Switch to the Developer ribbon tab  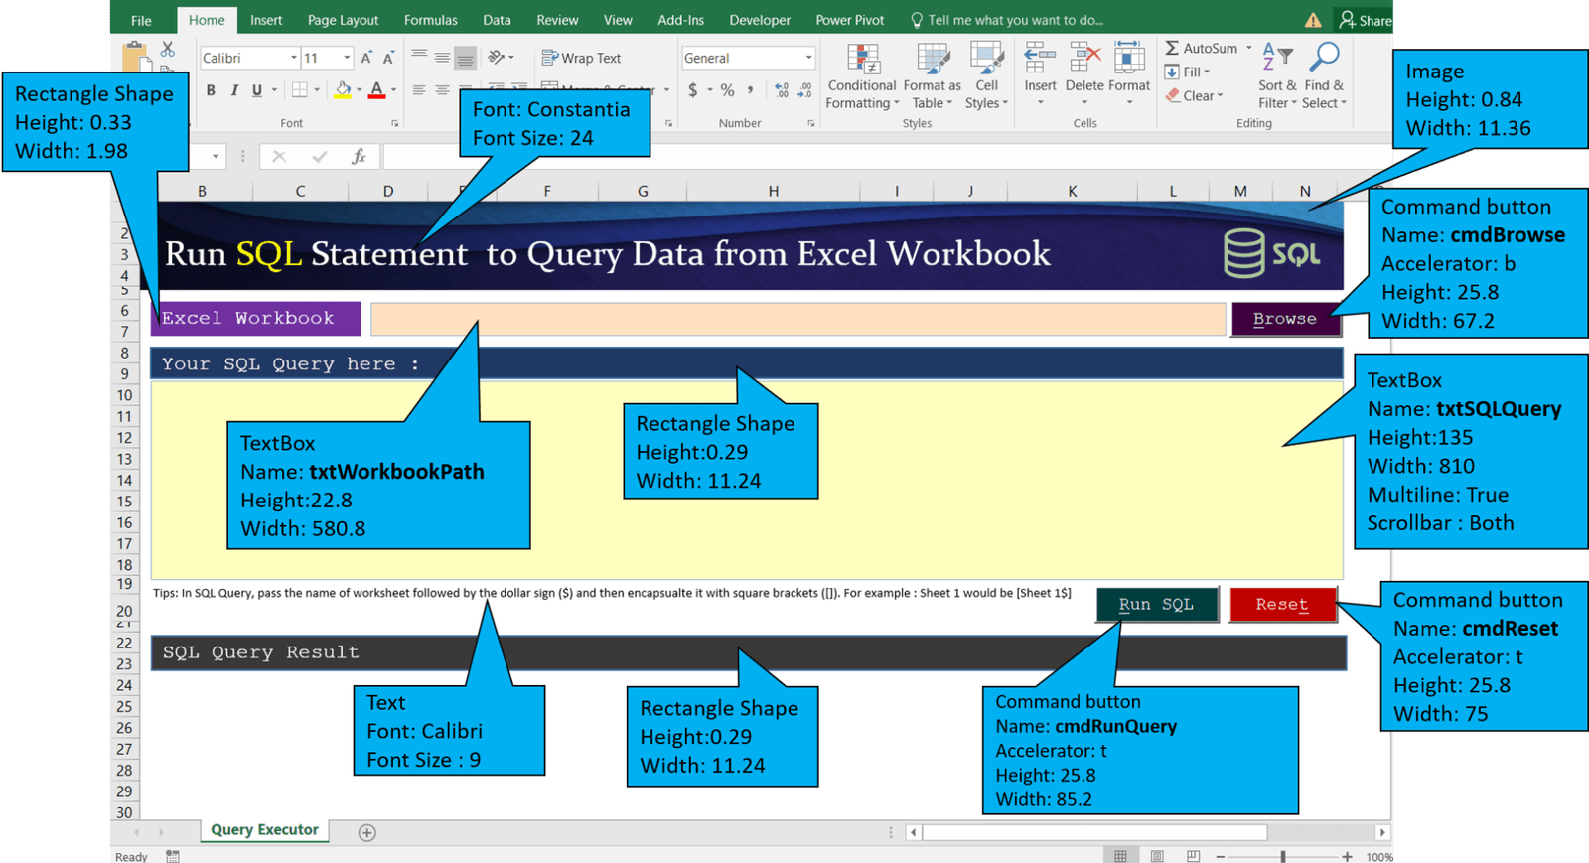tap(760, 20)
